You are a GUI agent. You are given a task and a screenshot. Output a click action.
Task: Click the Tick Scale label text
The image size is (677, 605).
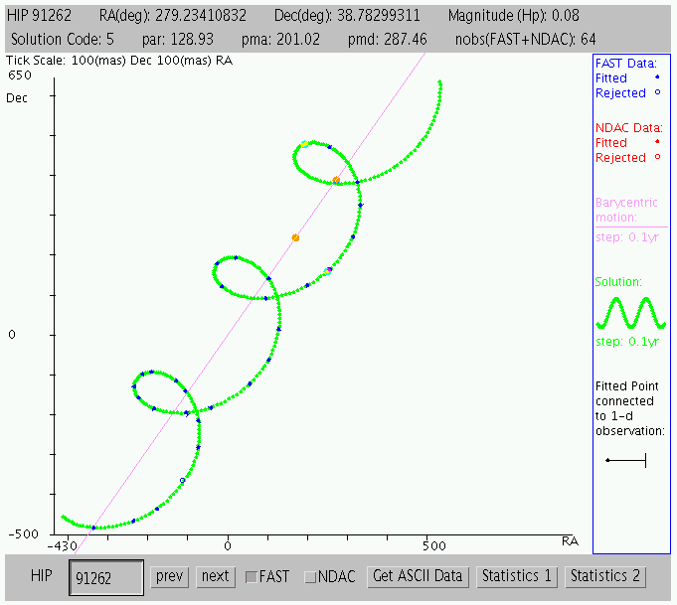119,61
